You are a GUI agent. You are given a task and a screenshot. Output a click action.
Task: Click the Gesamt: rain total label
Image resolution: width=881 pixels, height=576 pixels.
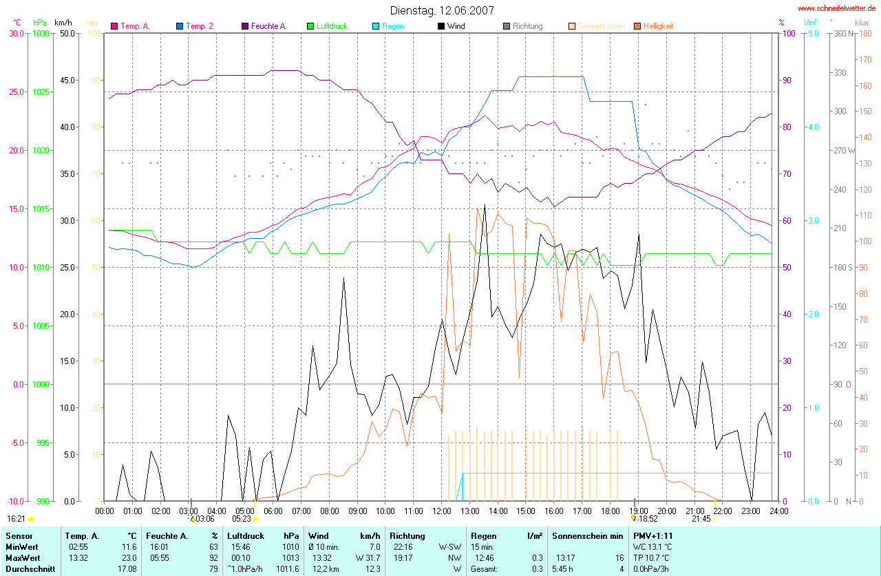[x=484, y=569]
